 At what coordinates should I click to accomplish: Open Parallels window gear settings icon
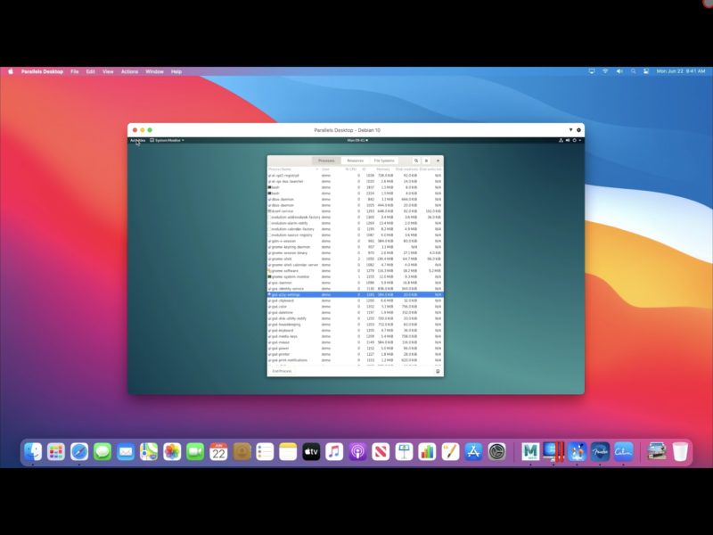pyautogui.click(x=578, y=130)
